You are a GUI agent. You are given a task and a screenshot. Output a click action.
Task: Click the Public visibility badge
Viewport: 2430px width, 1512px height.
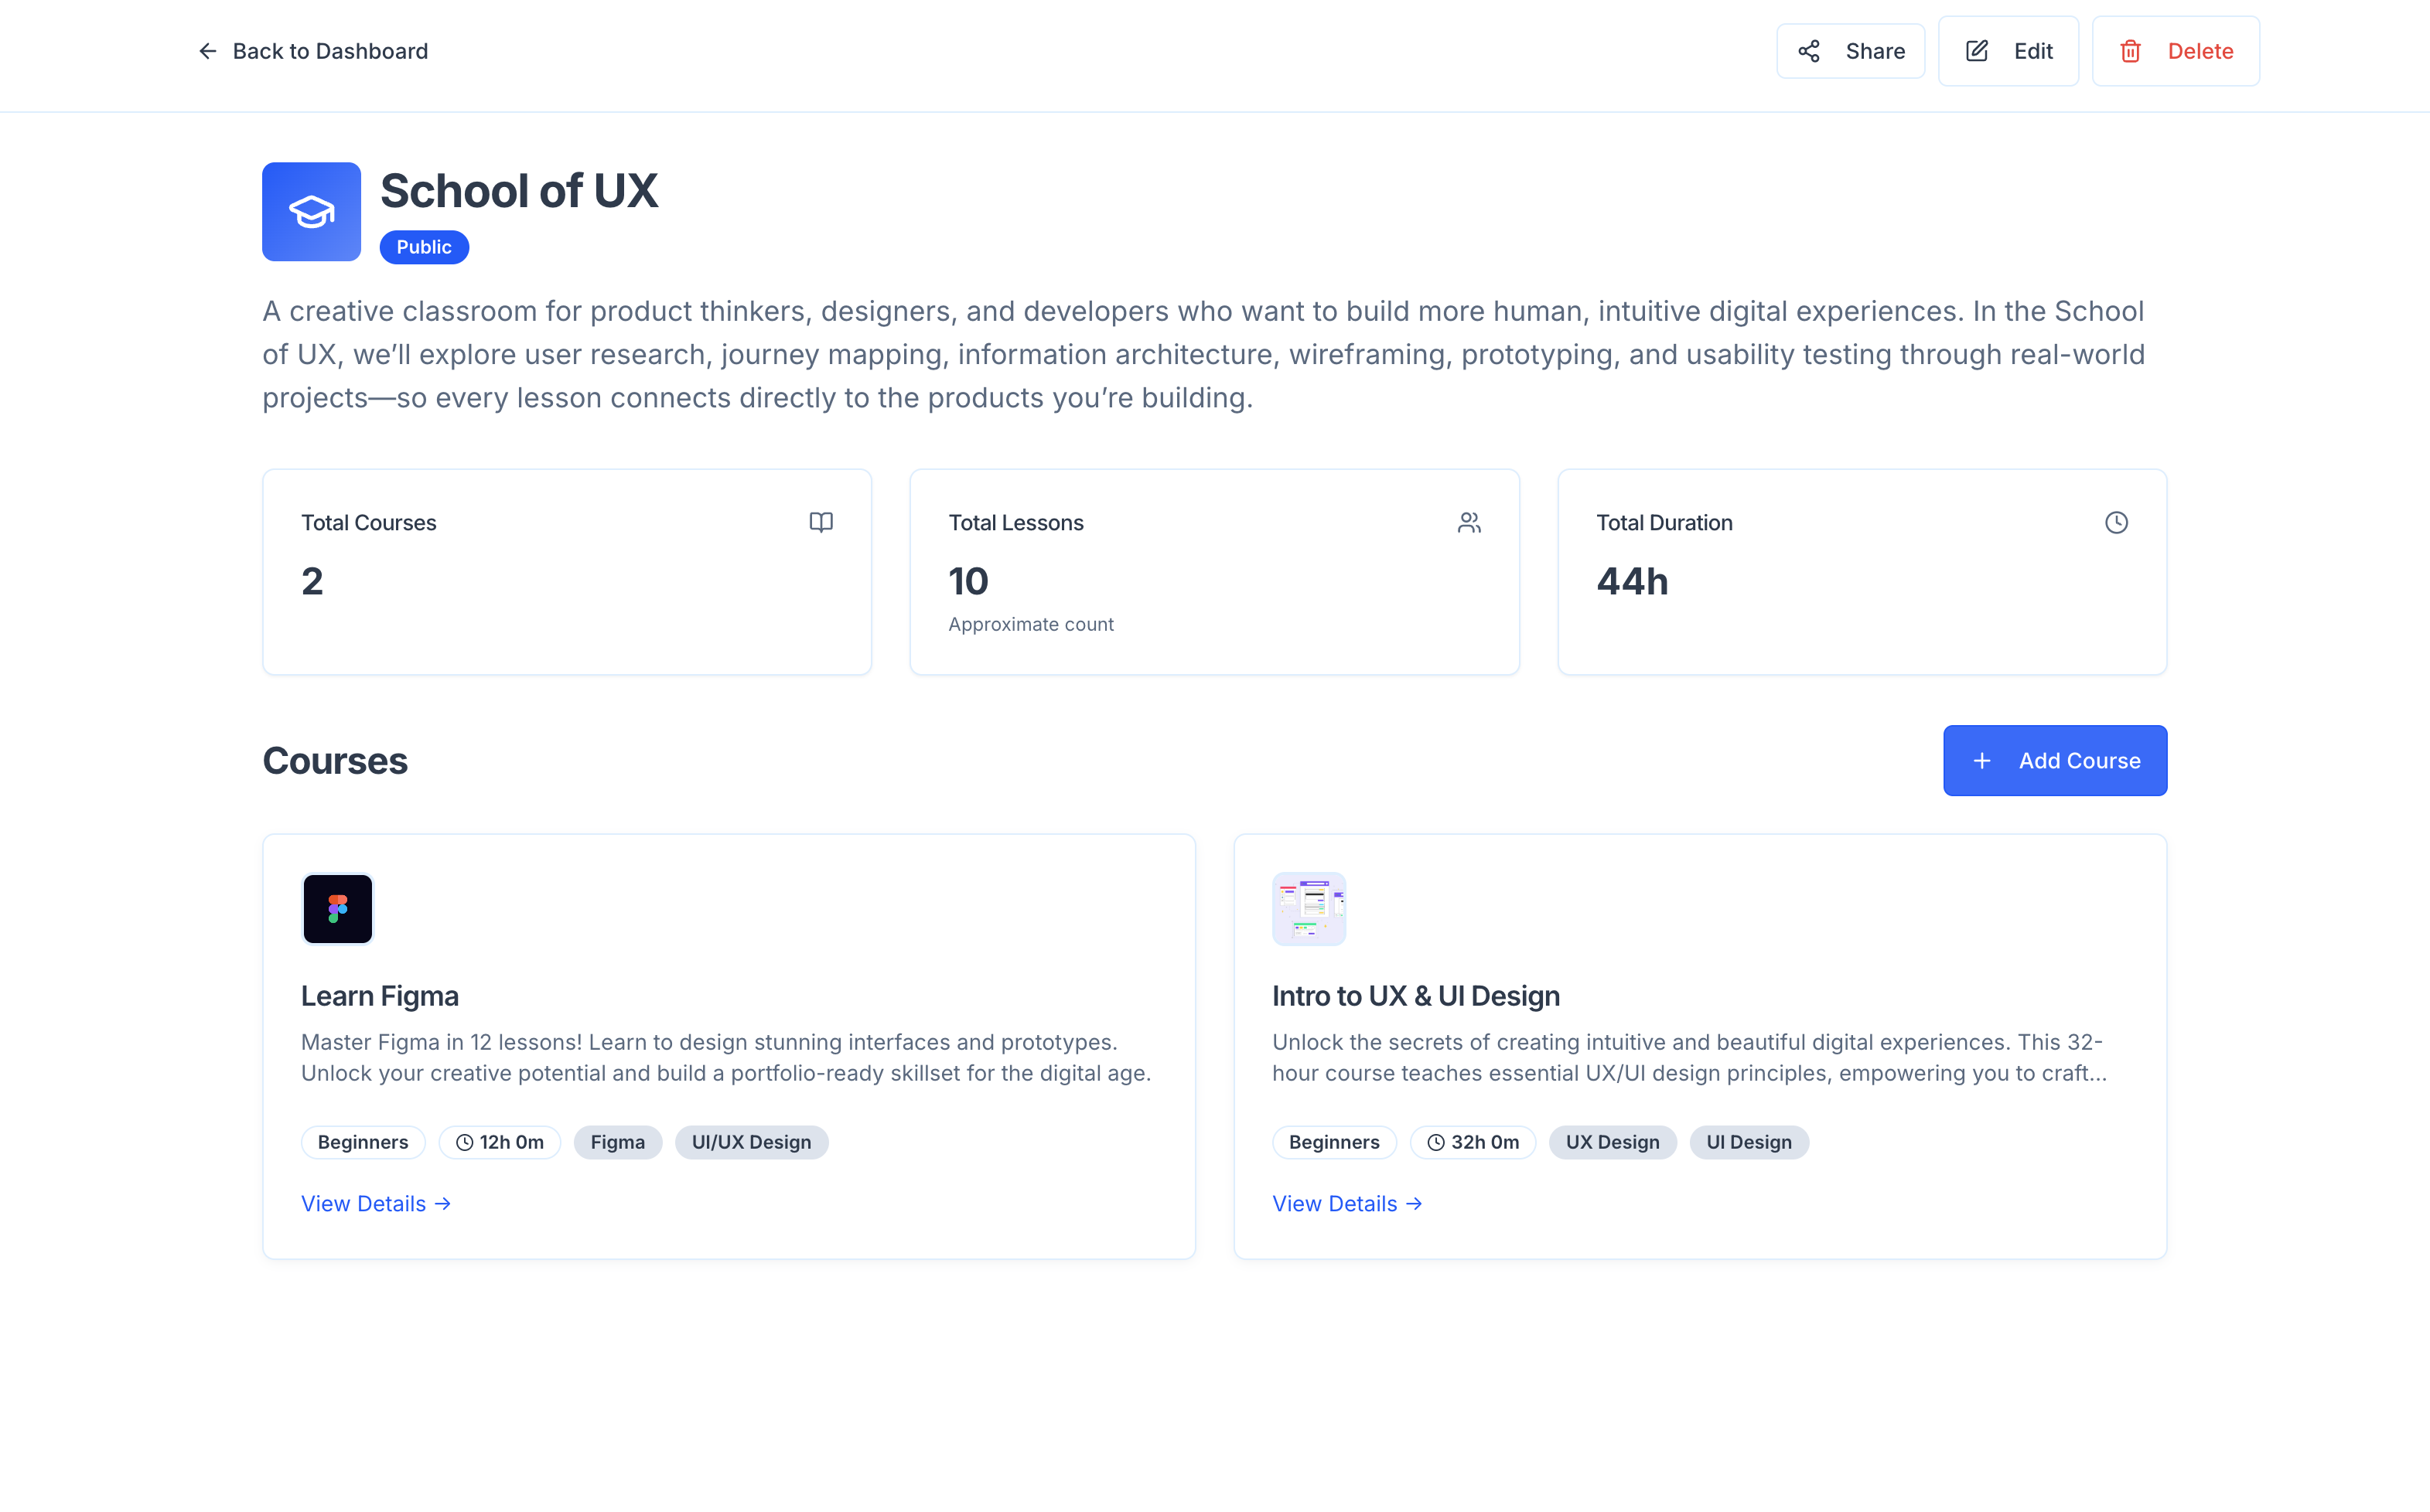tap(423, 247)
